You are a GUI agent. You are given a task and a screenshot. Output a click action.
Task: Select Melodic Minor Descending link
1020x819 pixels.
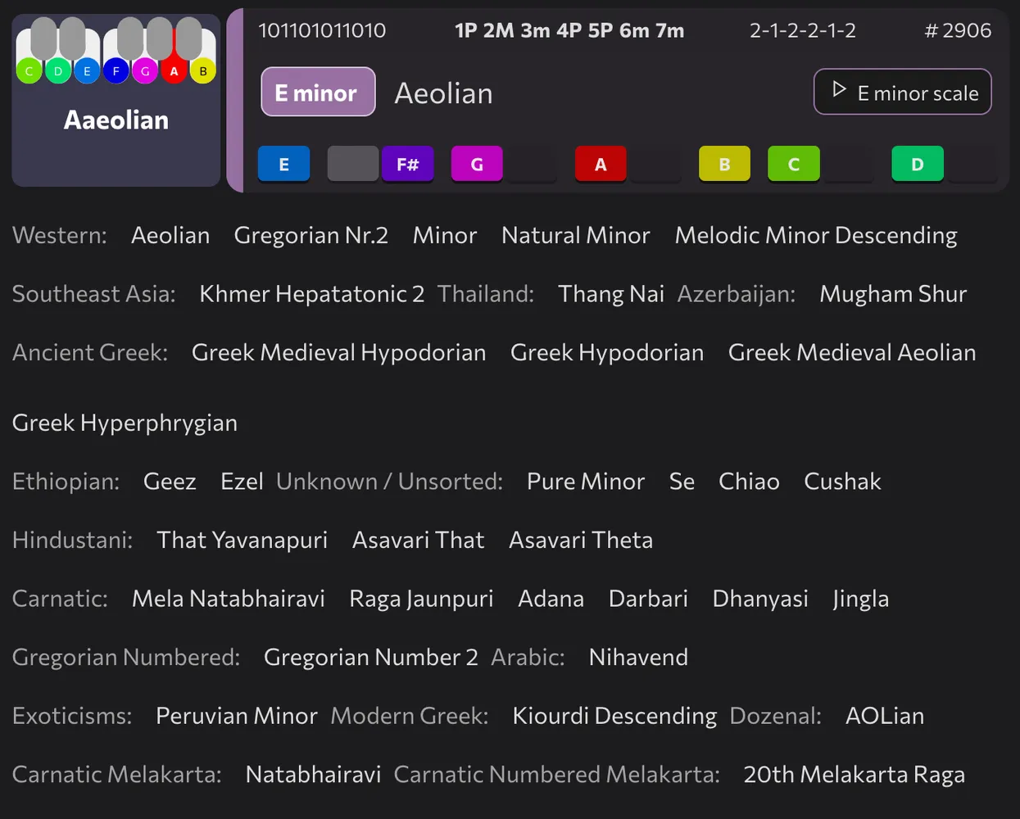815,236
